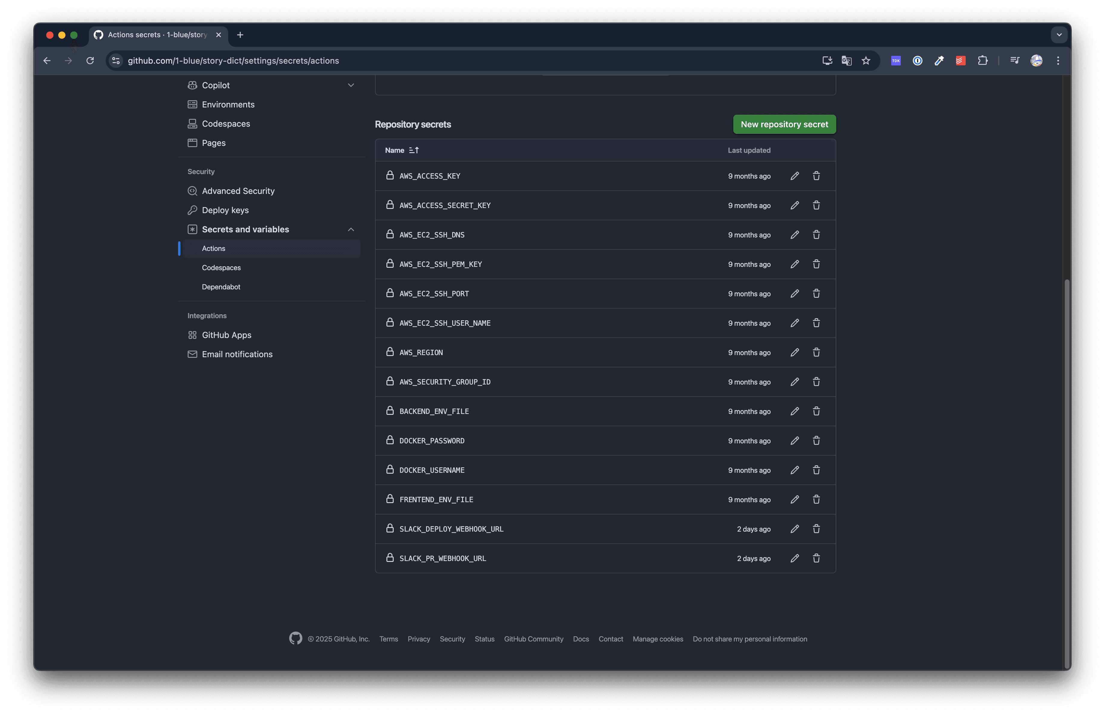1105x715 pixels.
Task: Edit the AWS_ACCESS_KEY secret with the pencil icon
Action: click(x=795, y=176)
